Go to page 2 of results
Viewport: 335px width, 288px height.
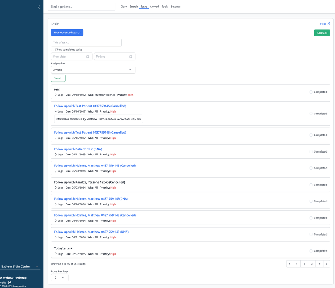coord(304,264)
